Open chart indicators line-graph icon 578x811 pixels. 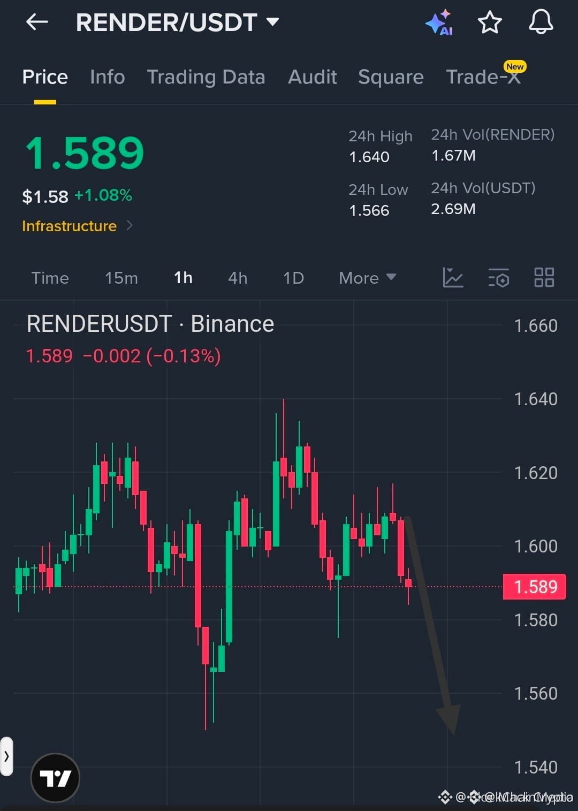(x=453, y=277)
